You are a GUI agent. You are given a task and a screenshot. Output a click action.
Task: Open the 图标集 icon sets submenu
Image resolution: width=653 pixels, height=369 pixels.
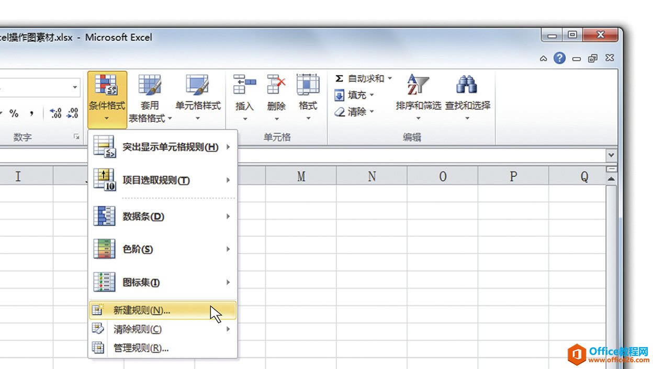pos(162,282)
